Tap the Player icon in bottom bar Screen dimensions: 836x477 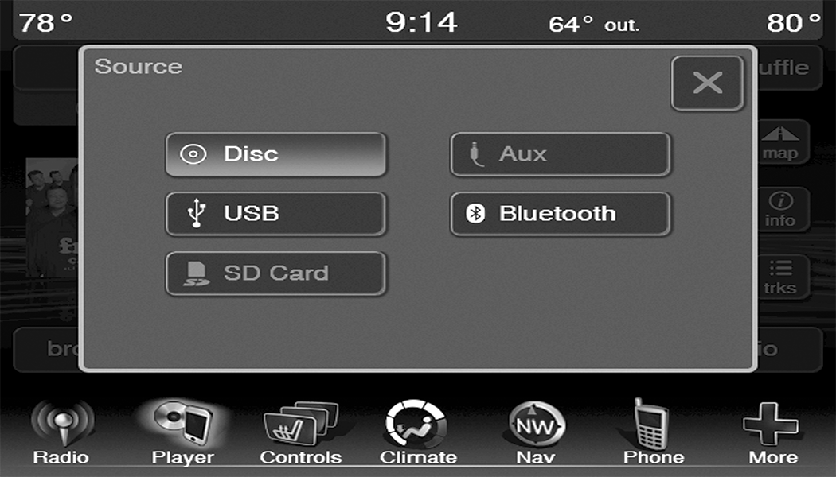click(x=183, y=432)
